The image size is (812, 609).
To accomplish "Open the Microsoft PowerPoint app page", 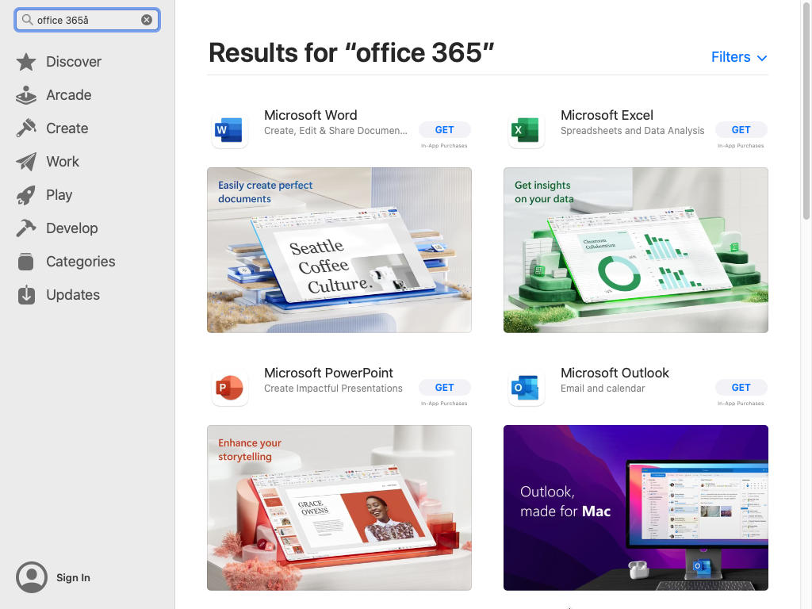I will tap(329, 373).
